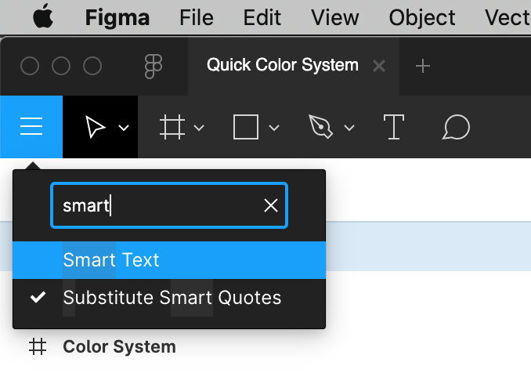The height and width of the screenshot is (373, 531).
Task: Choose the Smart Text menu result
Action: [169, 260]
